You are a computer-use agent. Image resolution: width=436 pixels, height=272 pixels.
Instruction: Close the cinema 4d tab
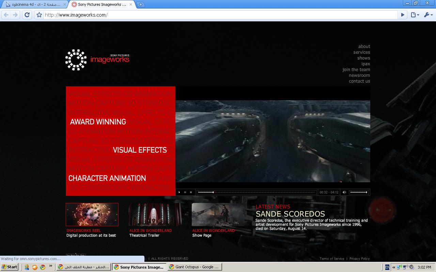(64, 4)
